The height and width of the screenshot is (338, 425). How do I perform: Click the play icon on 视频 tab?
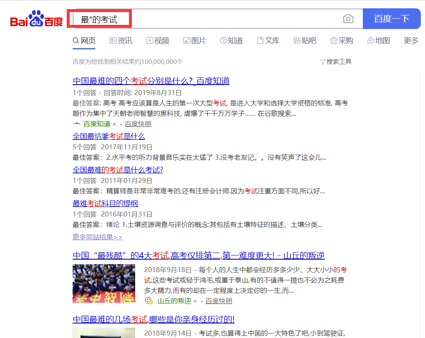[x=150, y=41]
